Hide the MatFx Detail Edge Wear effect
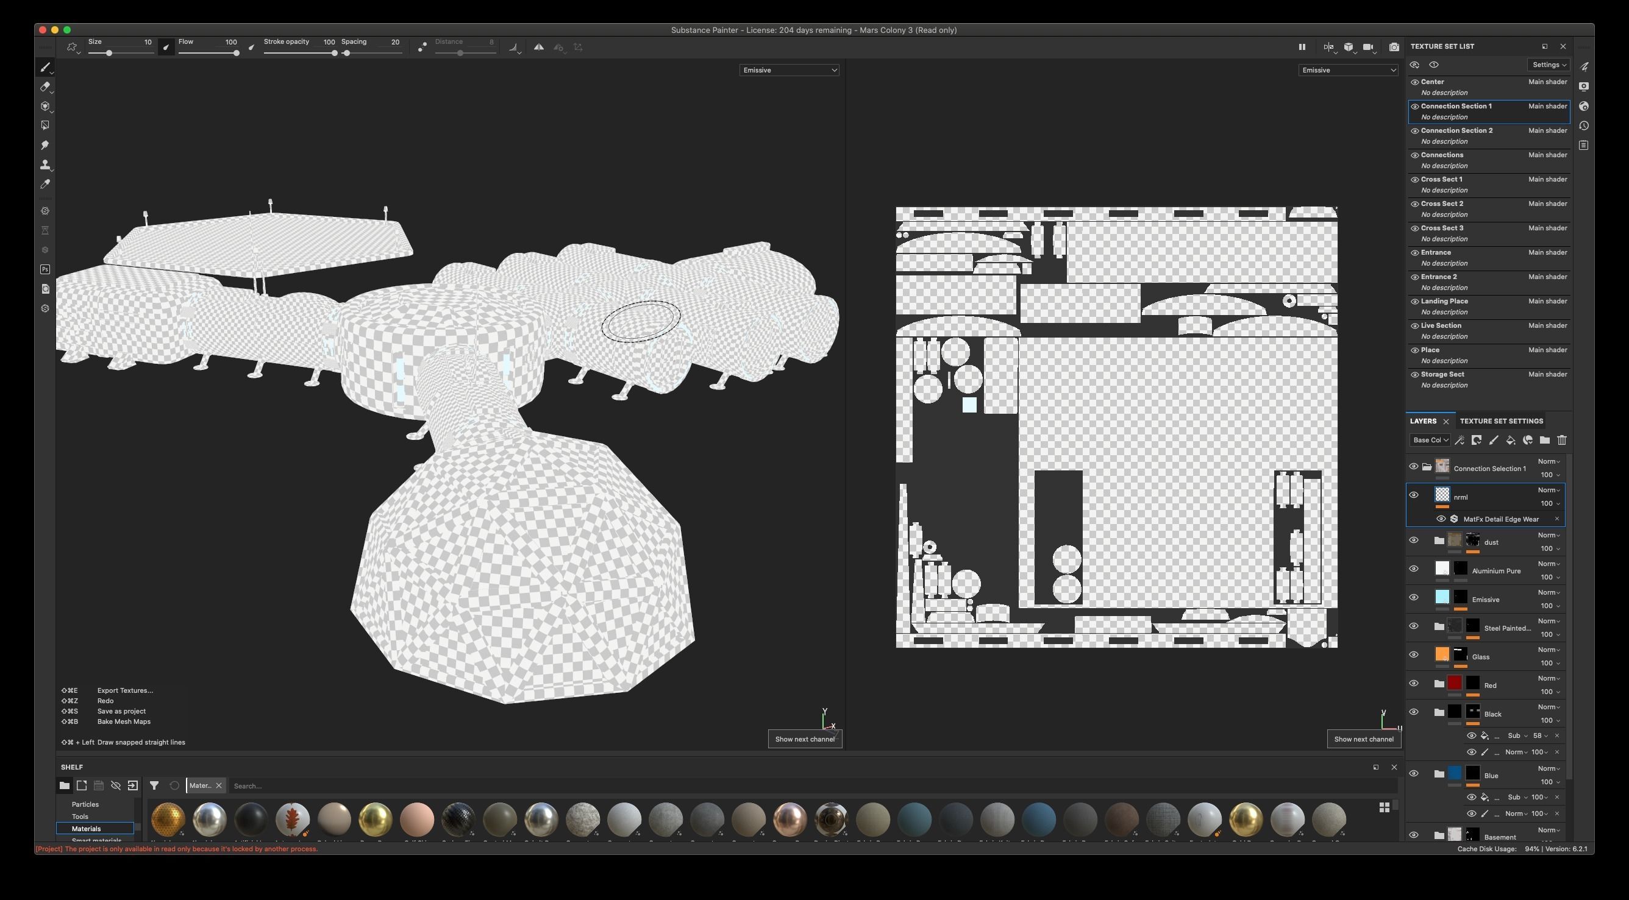 (1441, 520)
